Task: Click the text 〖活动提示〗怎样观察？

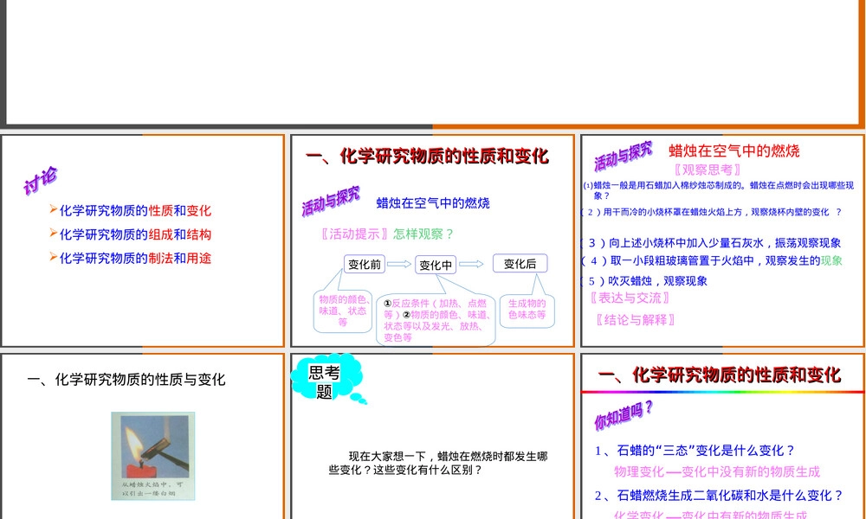Action: coord(386,234)
